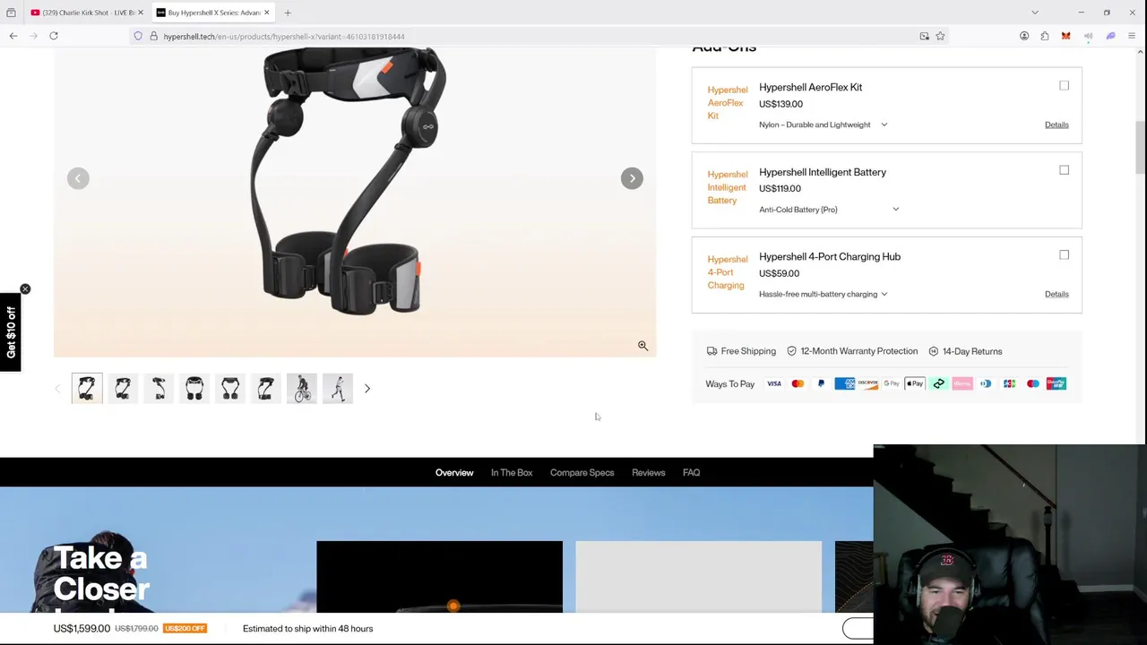Select the second product thumbnail
Viewport: 1147px width, 645px height.
click(123, 389)
